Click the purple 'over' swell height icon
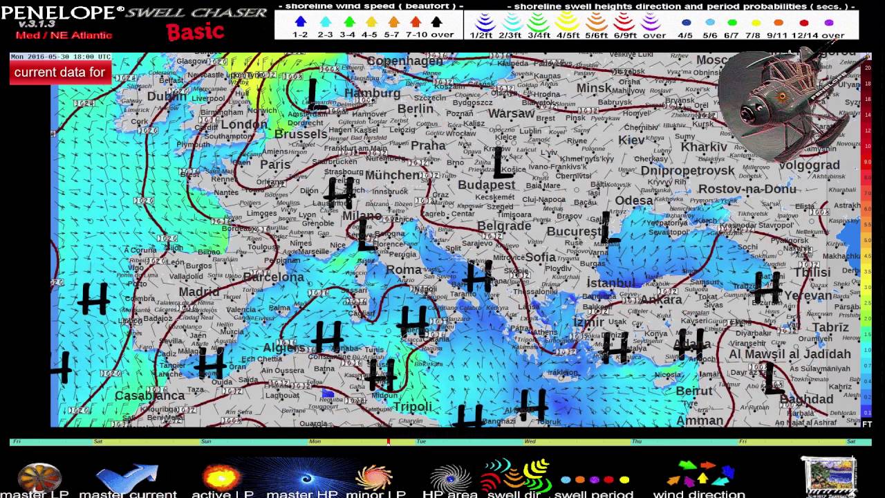This screenshot has height=498, width=885. pos(651,21)
